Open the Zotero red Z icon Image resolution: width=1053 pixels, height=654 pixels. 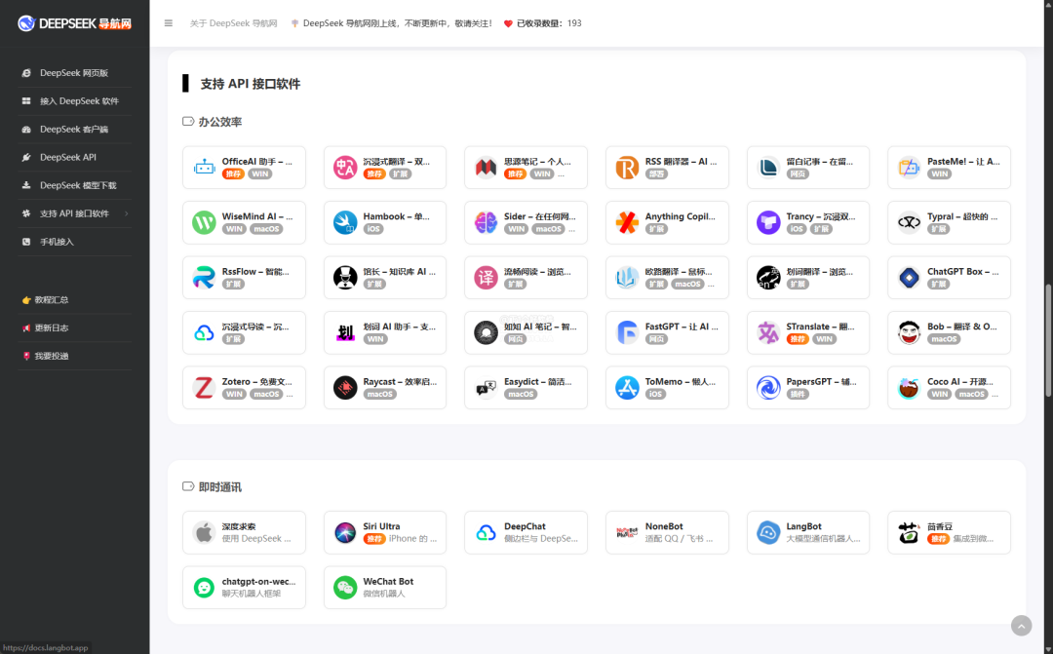pyautogui.click(x=204, y=388)
